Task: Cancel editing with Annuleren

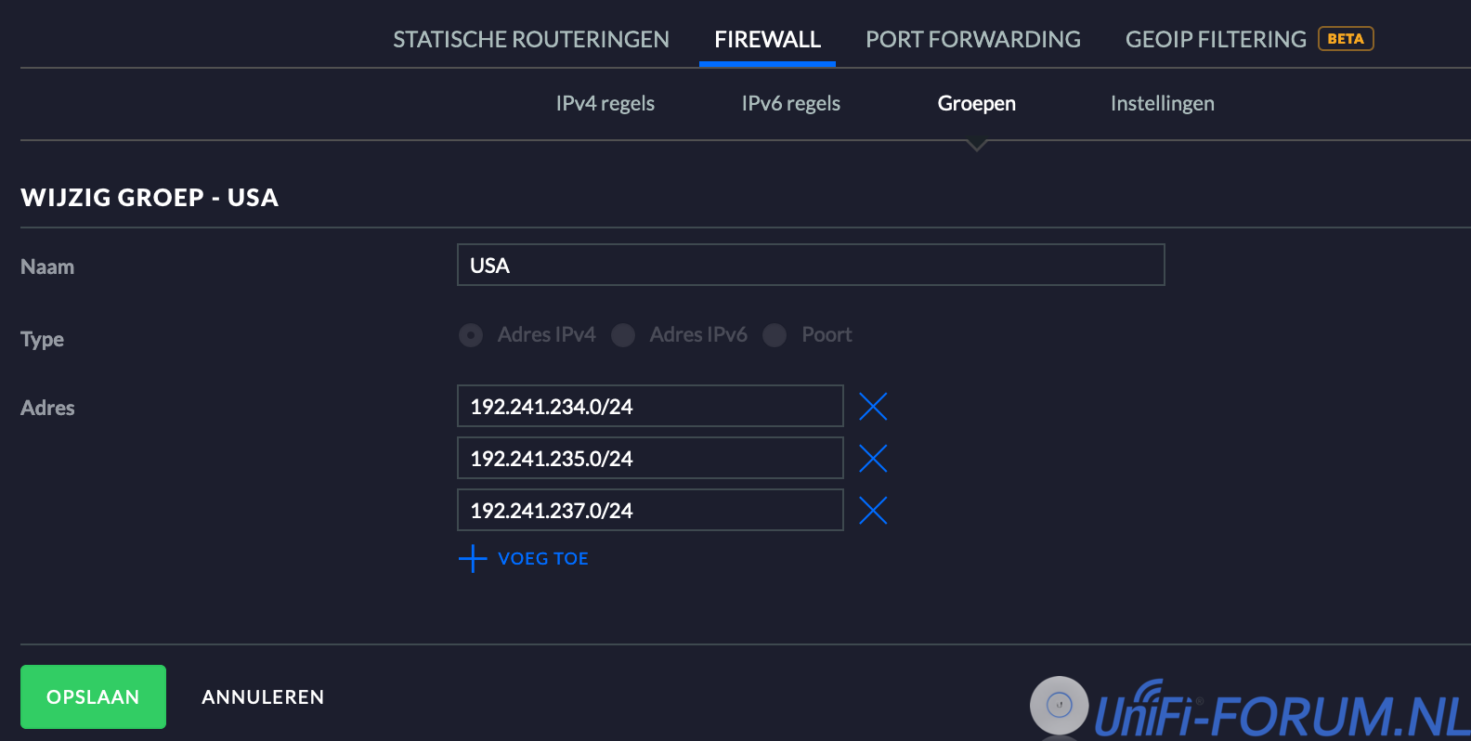Action: pyautogui.click(x=263, y=696)
